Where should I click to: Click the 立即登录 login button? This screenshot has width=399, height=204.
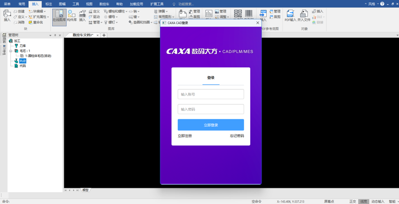pyautogui.click(x=211, y=125)
